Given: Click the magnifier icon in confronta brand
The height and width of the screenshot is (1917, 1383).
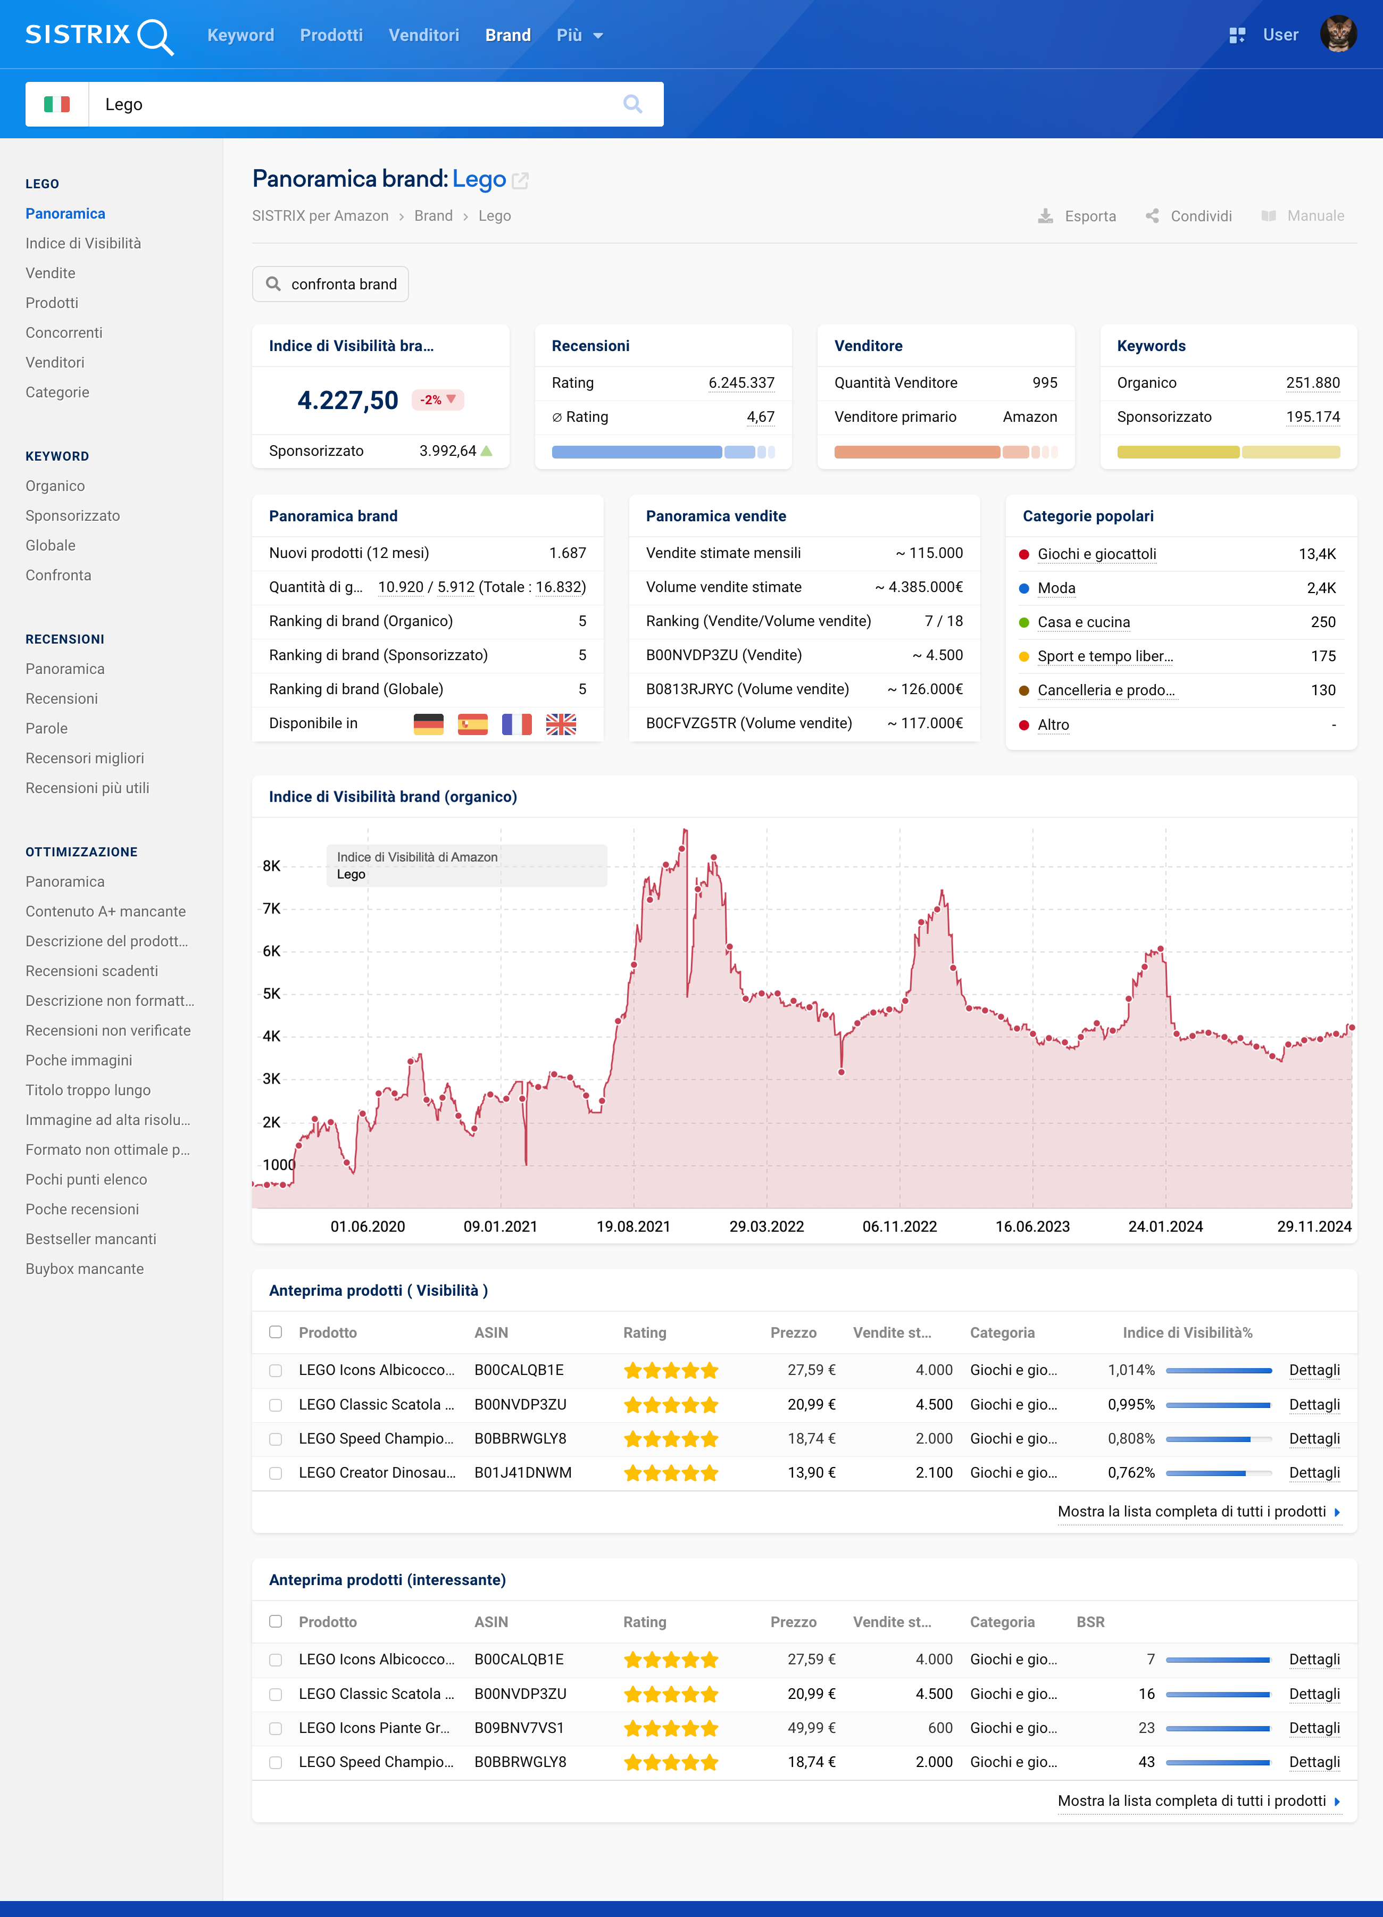Looking at the screenshot, I should (x=273, y=284).
